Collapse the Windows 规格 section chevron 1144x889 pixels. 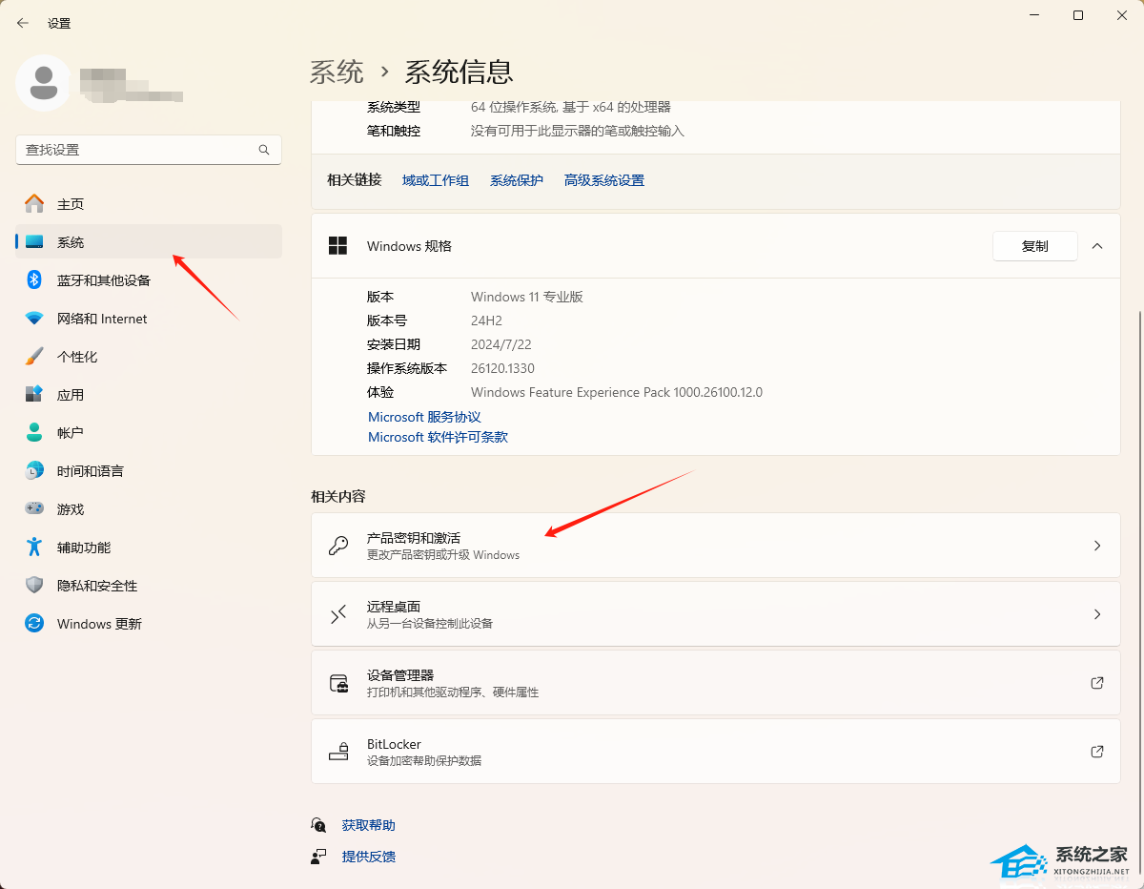1097,246
